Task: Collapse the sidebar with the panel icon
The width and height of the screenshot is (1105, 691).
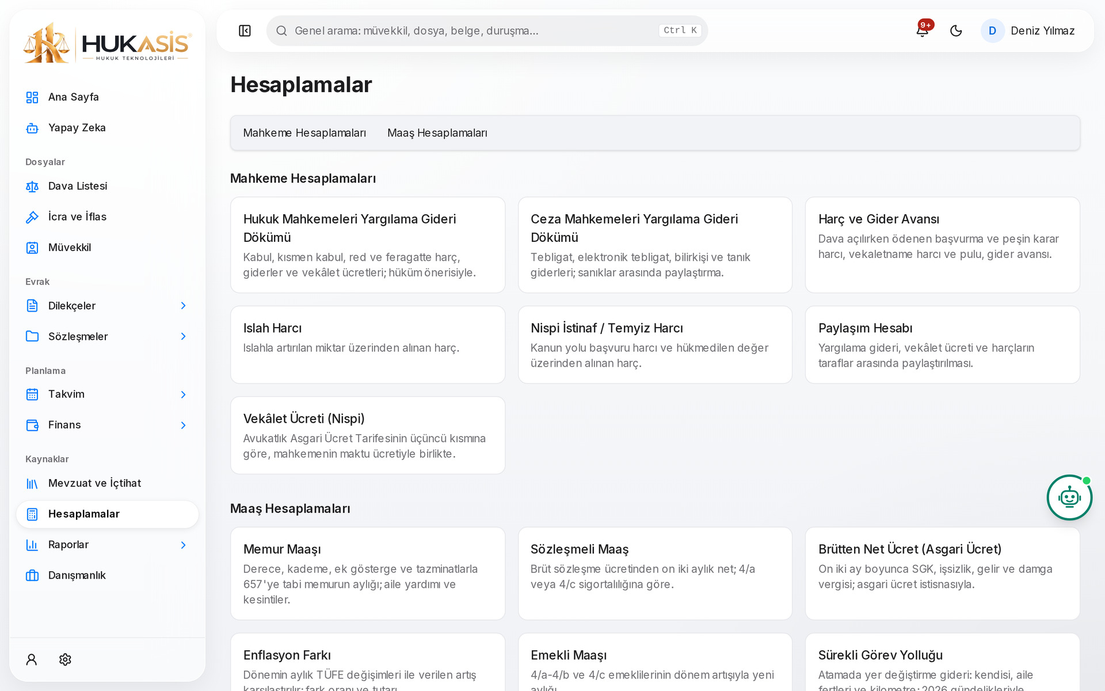Action: (245, 31)
